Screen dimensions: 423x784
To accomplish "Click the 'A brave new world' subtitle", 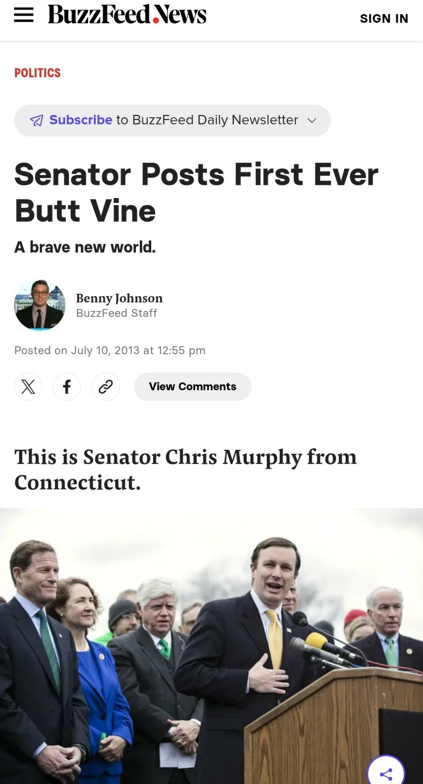I will click(x=85, y=247).
